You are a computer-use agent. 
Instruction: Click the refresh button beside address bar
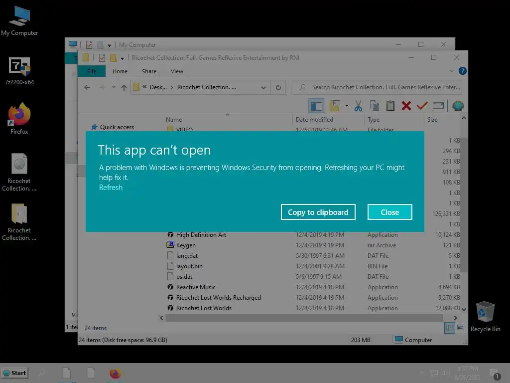(x=278, y=88)
